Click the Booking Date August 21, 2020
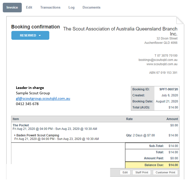186x183 pixels. pos(167,101)
